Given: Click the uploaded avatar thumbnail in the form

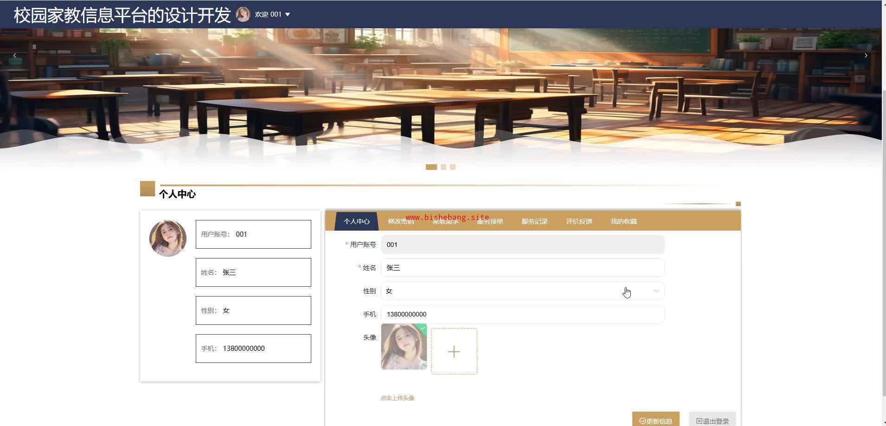Looking at the screenshot, I should [x=404, y=347].
